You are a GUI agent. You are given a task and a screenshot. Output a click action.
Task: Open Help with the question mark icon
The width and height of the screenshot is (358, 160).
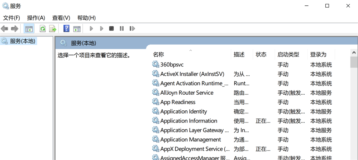click(x=66, y=29)
